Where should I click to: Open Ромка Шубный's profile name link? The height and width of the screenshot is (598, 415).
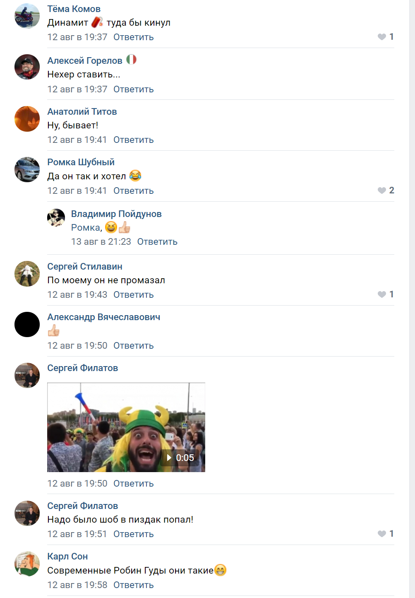(x=81, y=162)
